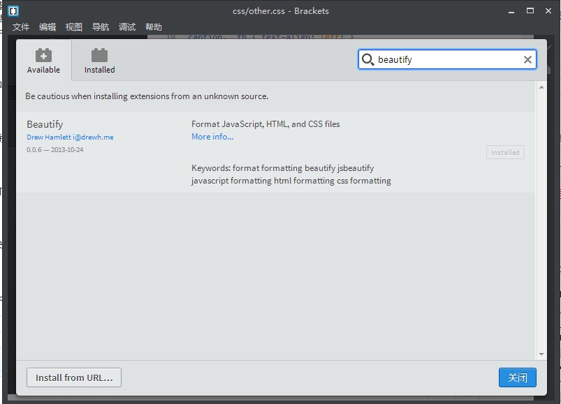
Task: Open the 编辑 menu
Action: point(48,27)
